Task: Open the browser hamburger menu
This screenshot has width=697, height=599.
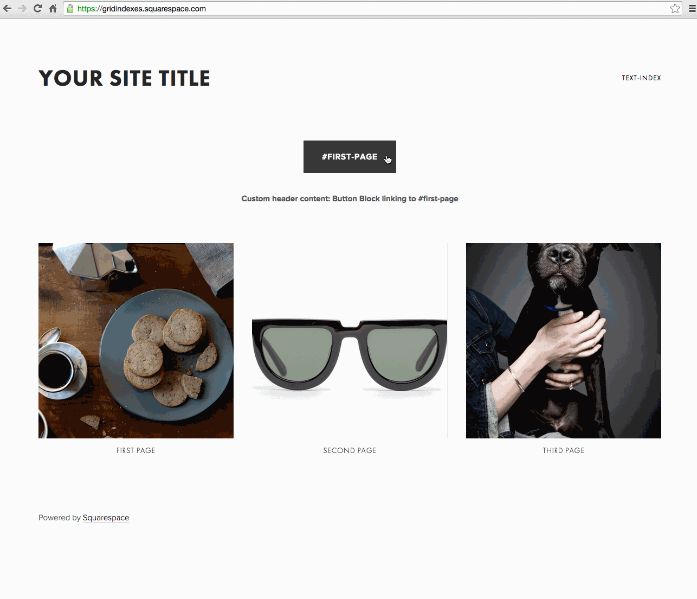Action: [692, 9]
